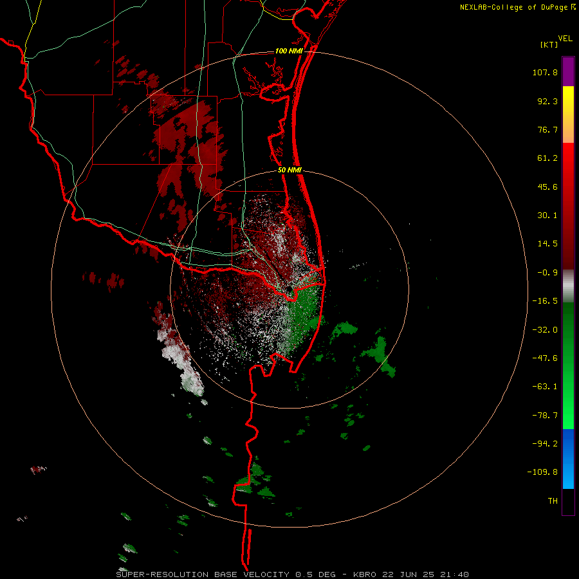
Task: Click the -32.0 value on velocity scale
Action: [545, 330]
